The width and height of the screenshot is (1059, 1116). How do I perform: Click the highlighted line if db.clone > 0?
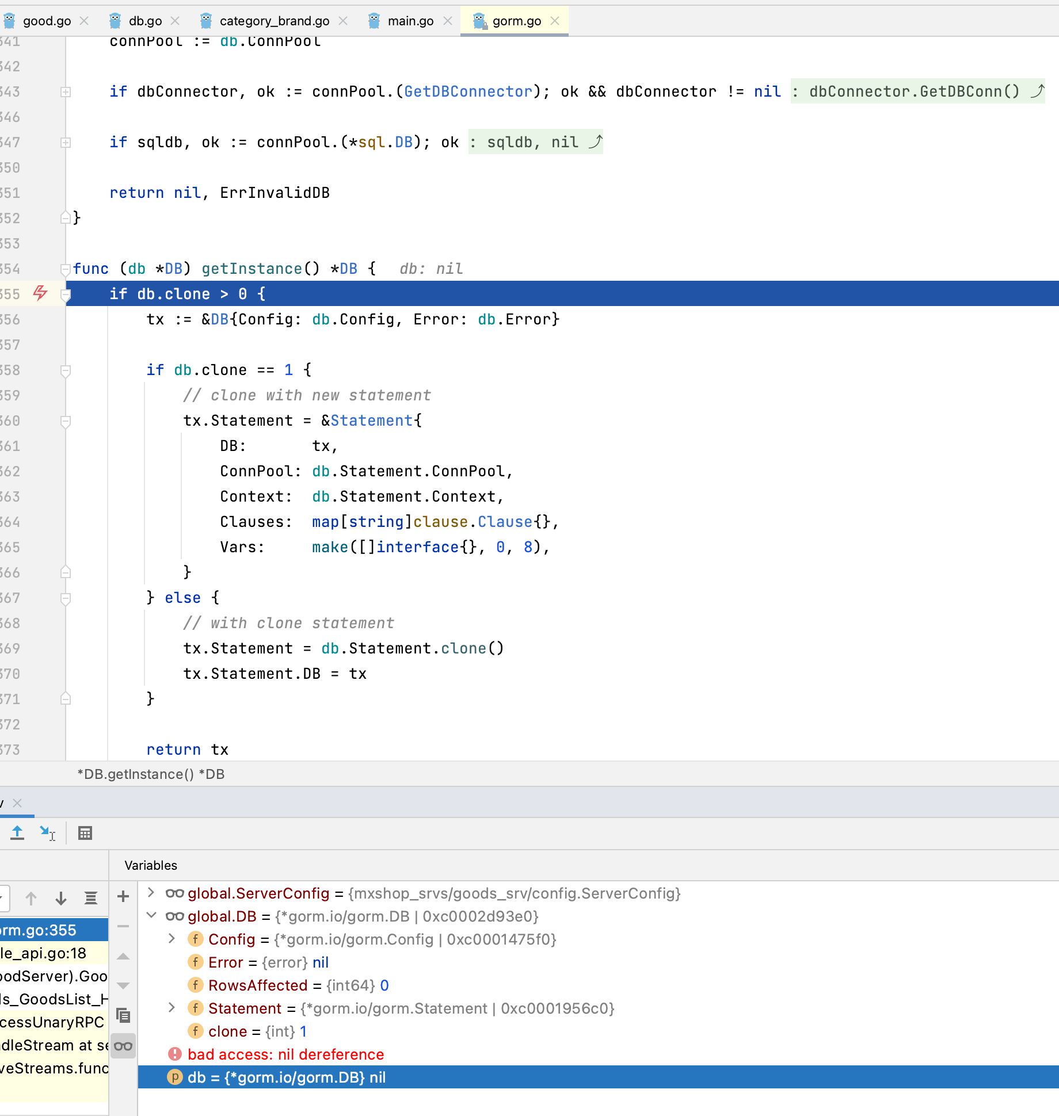pyautogui.click(x=562, y=294)
